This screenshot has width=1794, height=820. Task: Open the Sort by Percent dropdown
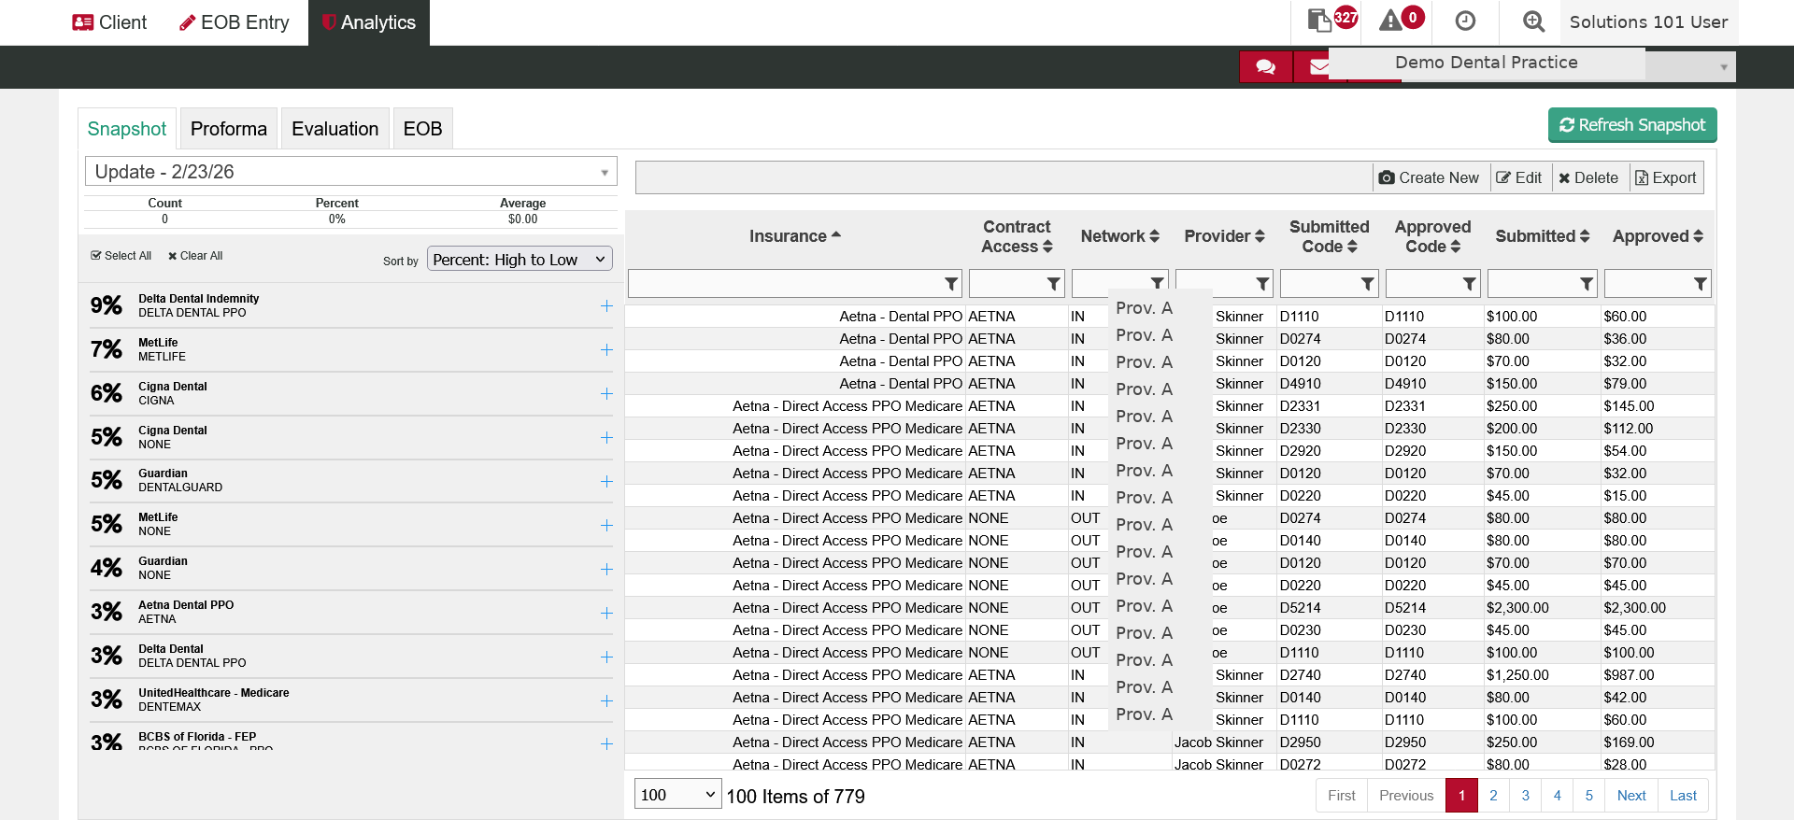pos(520,260)
